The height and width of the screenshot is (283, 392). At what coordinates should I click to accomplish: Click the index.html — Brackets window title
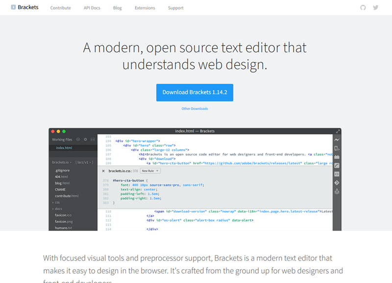pos(195,131)
